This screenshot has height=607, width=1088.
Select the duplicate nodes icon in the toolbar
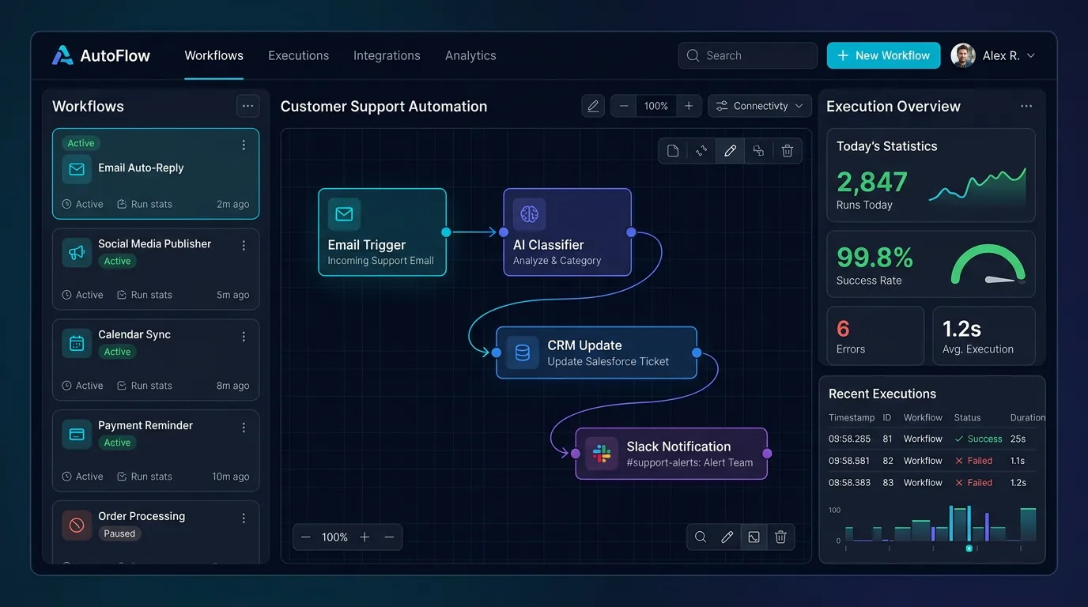click(x=758, y=150)
